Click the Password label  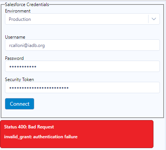tap(14, 58)
